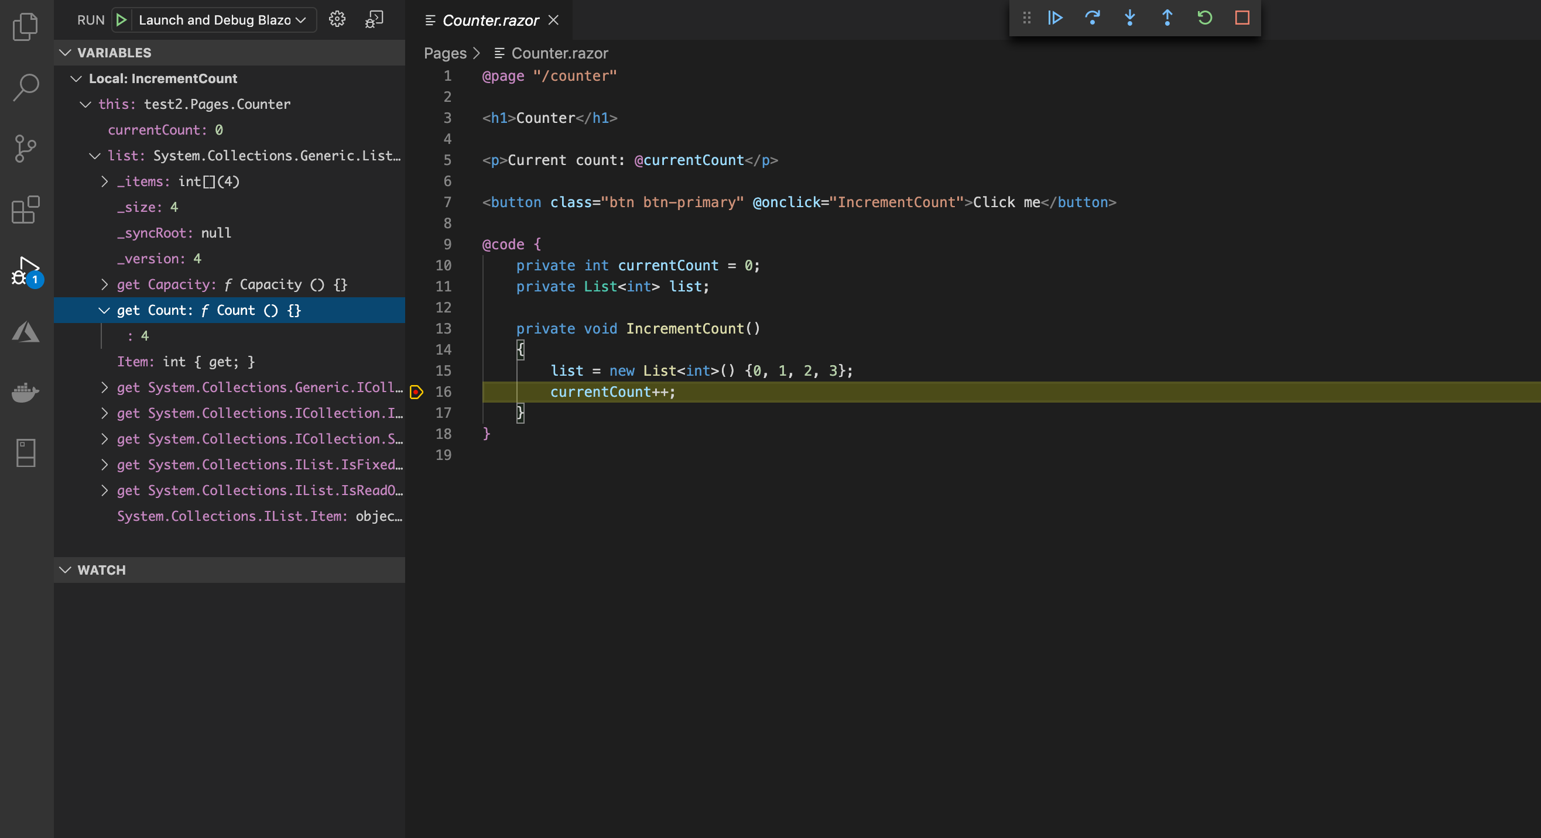The width and height of the screenshot is (1541, 838).
Task: Click the debug toolbar drag handle
Action: (1026, 18)
